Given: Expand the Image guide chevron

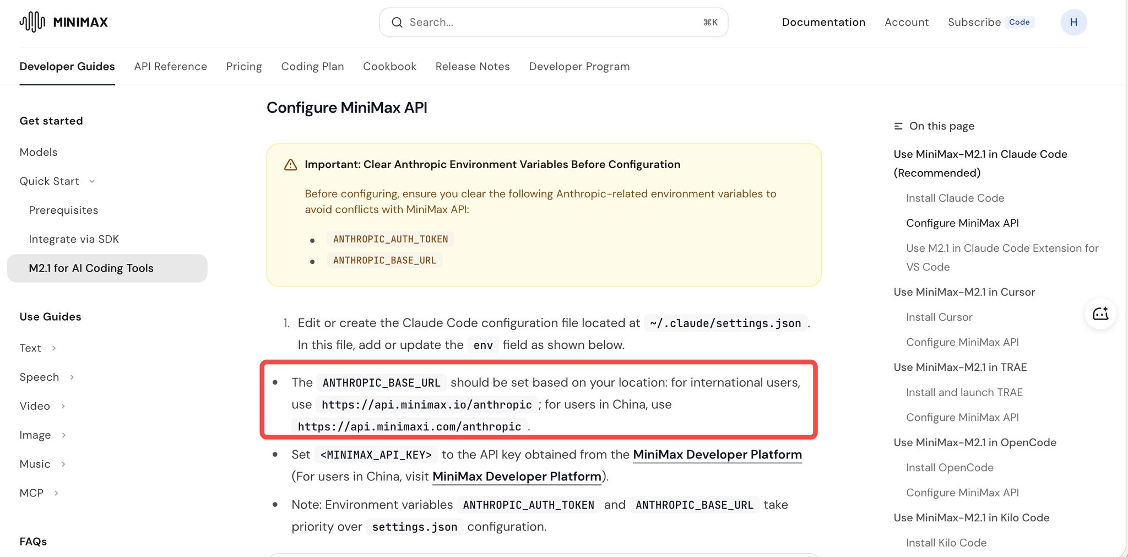Looking at the screenshot, I should coord(64,435).
